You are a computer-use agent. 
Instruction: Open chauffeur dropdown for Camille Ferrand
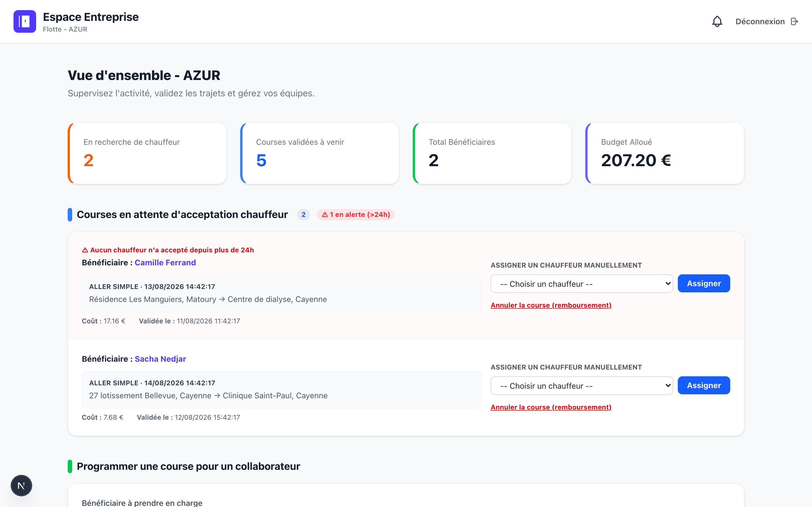point(581,284)
